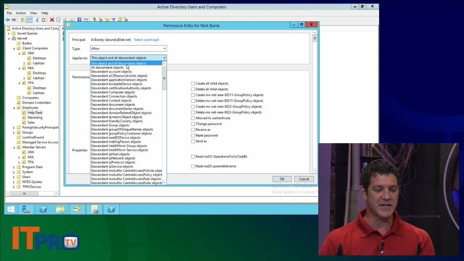464x261 pixels.
Task: Click the Up one level folder icon
Action: tap(22, 20)
